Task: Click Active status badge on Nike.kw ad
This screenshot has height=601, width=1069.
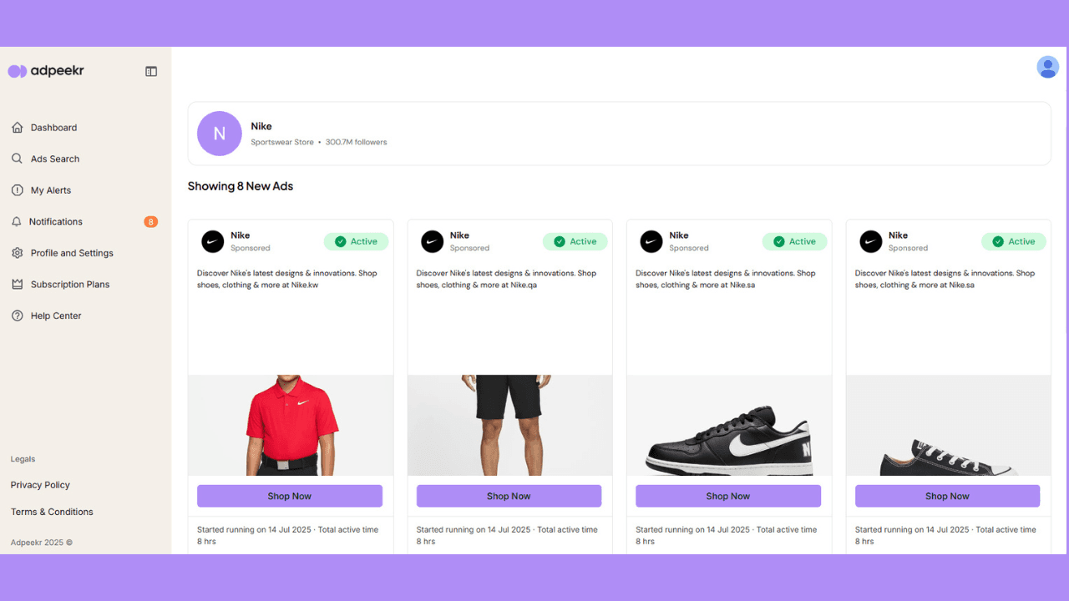Action: [356, 241]
